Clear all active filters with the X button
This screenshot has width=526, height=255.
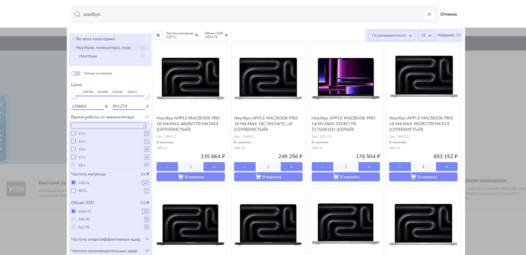[158, 35]
